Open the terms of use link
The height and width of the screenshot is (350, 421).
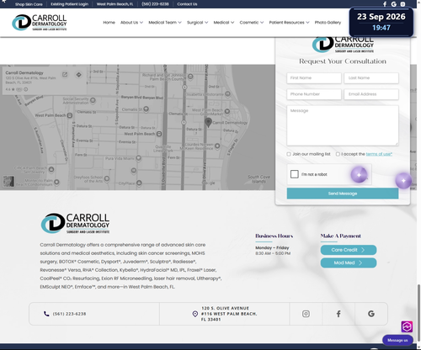[x=379, y=154]
